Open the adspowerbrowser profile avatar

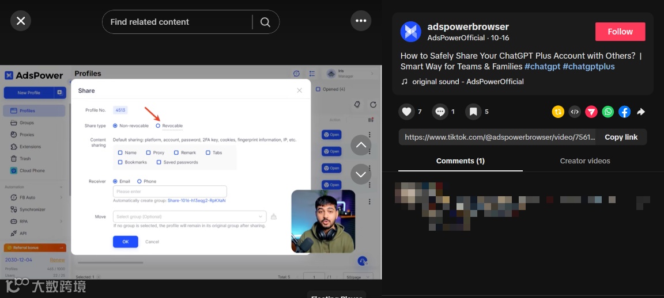pos(411,32)
